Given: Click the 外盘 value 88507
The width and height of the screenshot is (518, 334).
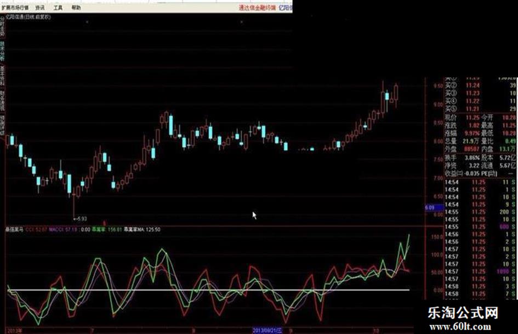Looking at the screenshot, I should click(472, 149).
